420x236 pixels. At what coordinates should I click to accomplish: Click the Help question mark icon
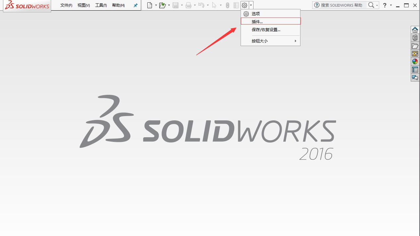pyautogui.click(x=385, y=5)
